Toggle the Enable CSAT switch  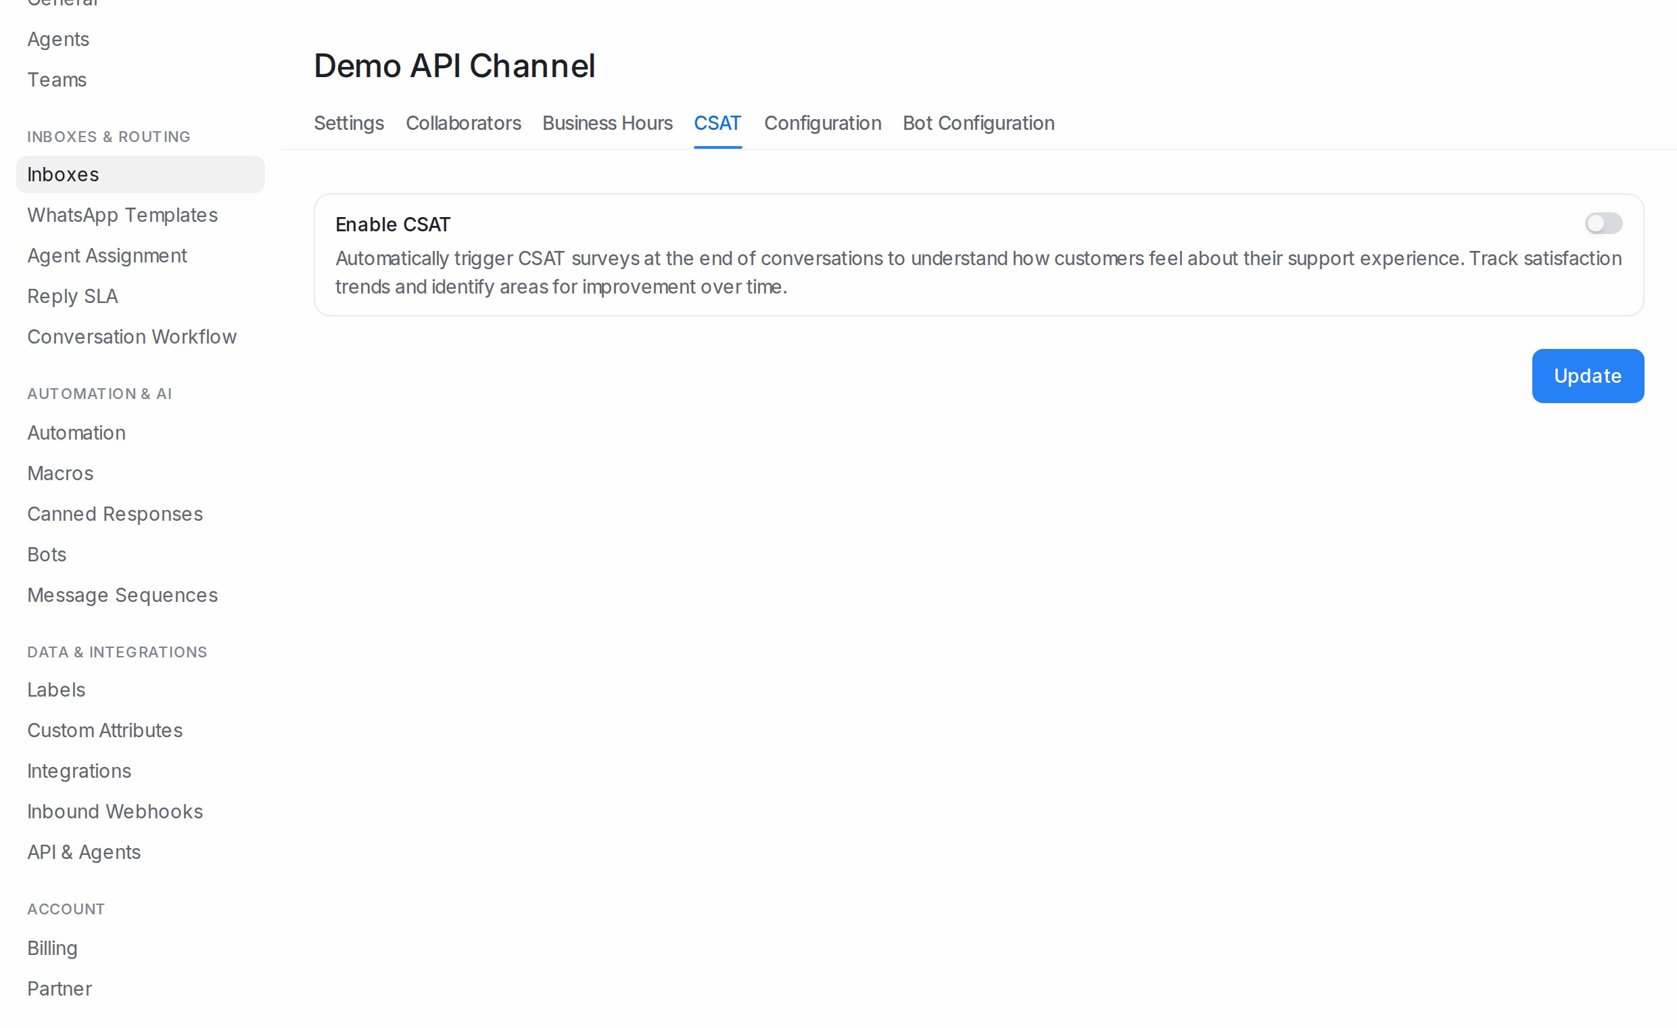click(1603, 223)
